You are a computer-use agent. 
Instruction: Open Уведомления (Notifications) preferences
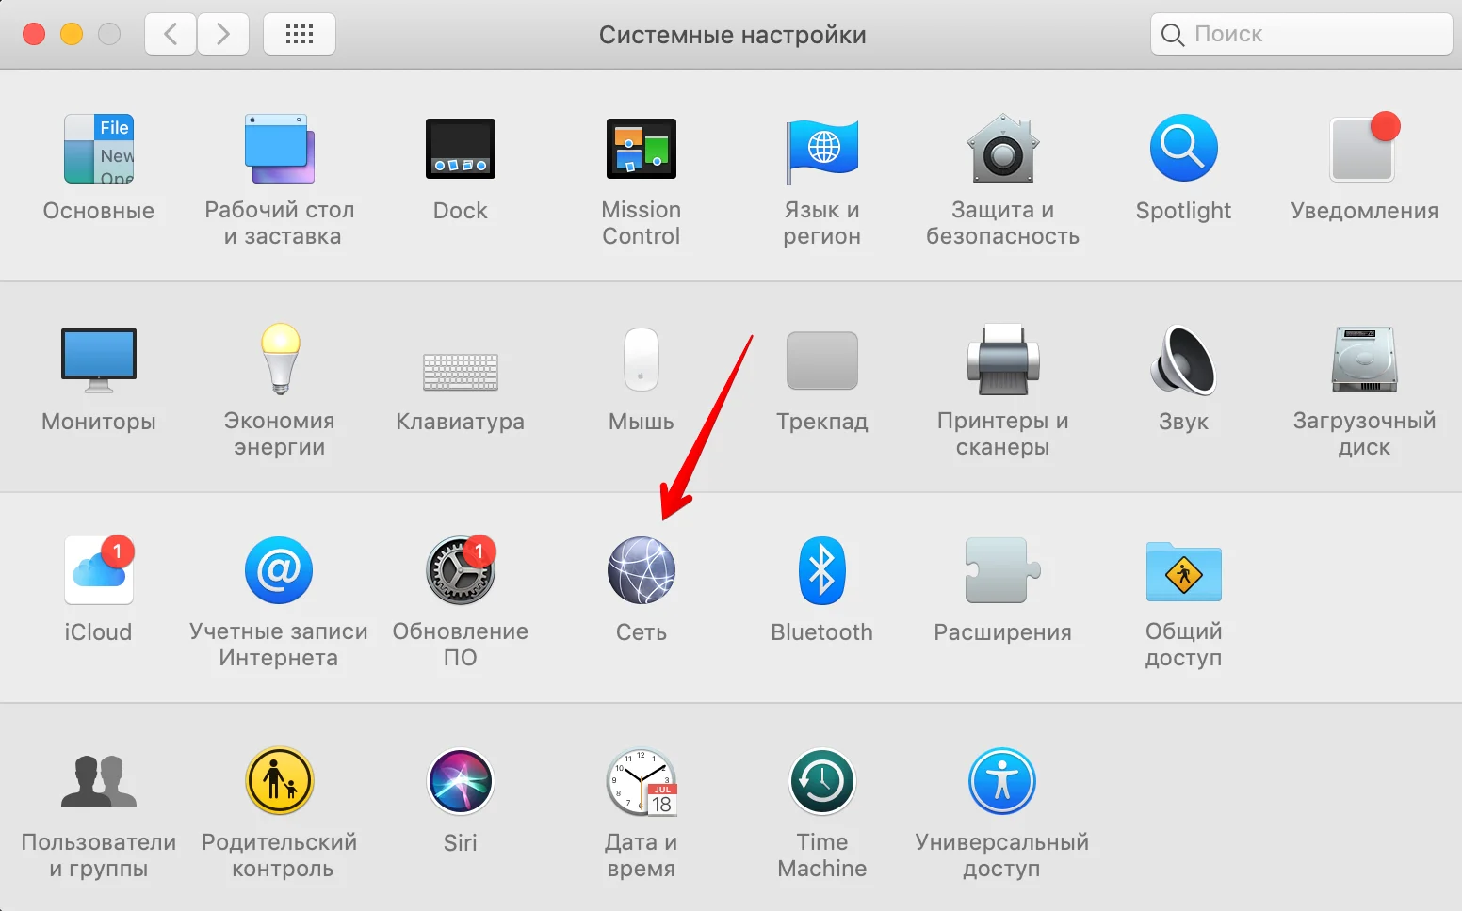[x=1363, y=150]
